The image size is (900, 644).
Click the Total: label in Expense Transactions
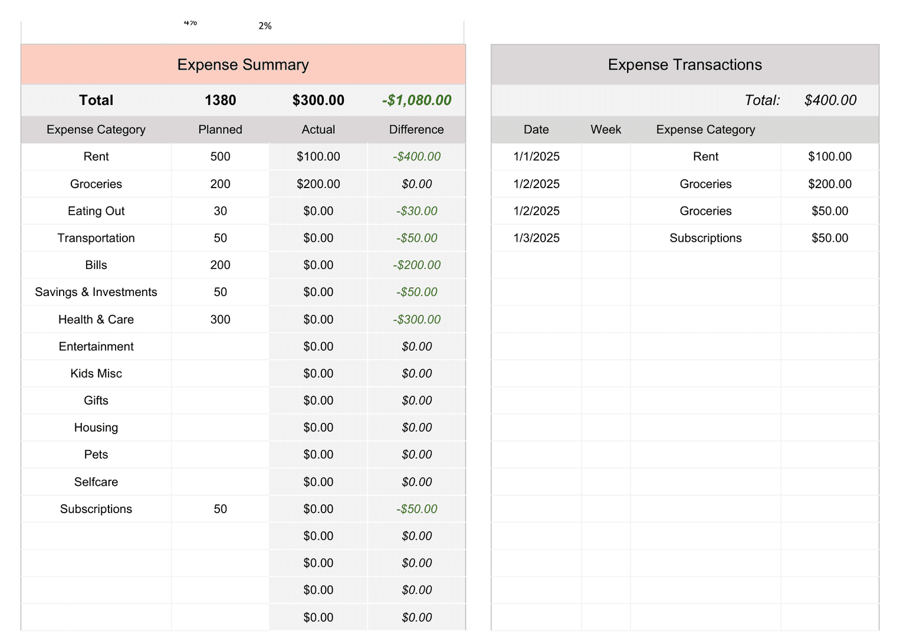pos(762,100)
